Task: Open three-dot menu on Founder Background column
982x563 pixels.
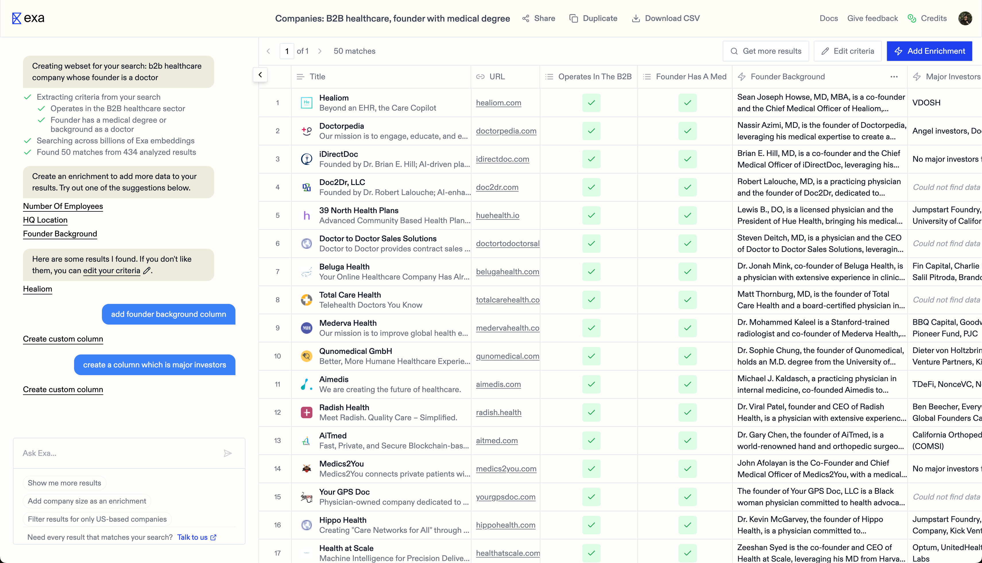Action: pos(894,77)
